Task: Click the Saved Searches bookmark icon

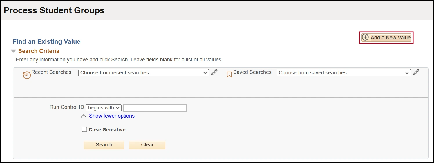Action: tap(229, 75)
